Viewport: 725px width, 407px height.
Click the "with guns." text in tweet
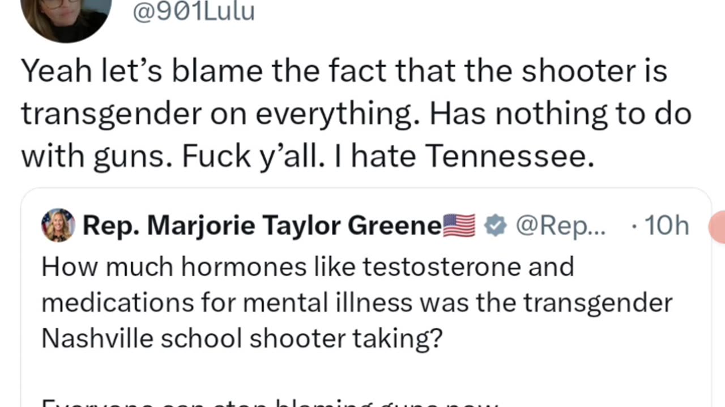[x=97, y=157]
